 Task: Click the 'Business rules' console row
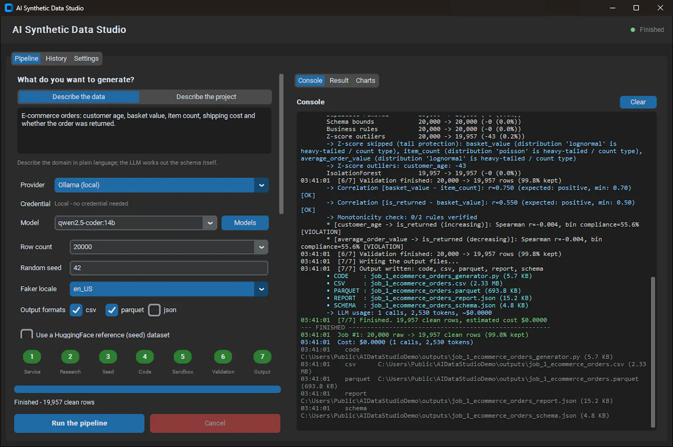tap(424, 129)
